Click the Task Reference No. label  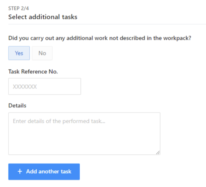(x=33, y=72)
